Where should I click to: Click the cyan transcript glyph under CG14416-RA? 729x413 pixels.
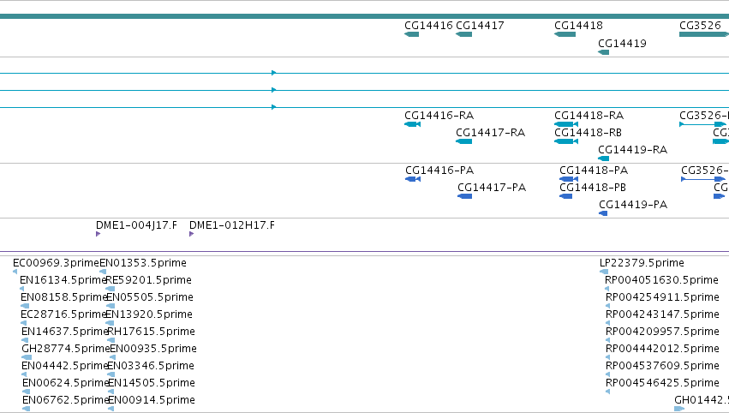412,124
